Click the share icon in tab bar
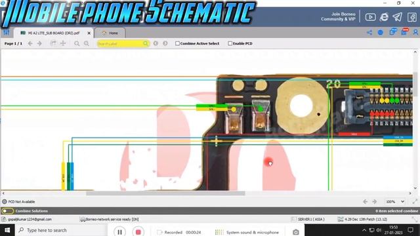Image resolution: width=420 pixels, height=236 pixels. pyautogui.click(x=369, y=33)
